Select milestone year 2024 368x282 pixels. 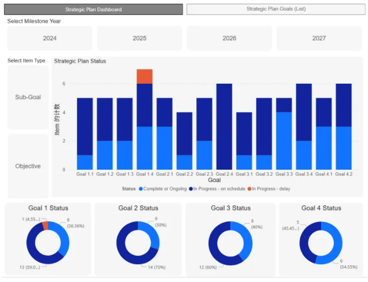coord(50,38)
